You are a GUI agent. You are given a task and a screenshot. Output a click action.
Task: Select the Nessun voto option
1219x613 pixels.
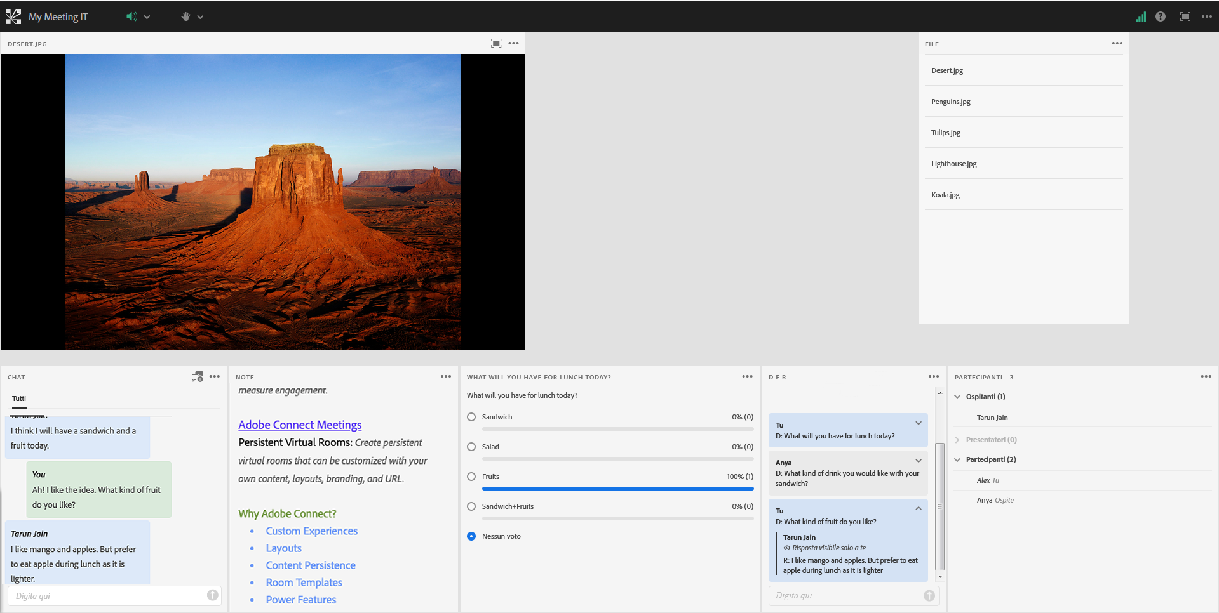click(x=471, y=536)
